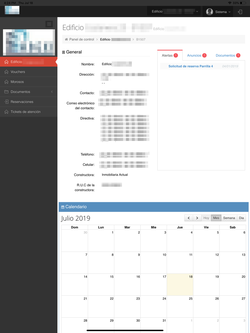Viewport: 250px width, 333px height.
Task: Click the 4:24 PM clock in status bar
Action: pyautogui.click(x=10, y=3)
